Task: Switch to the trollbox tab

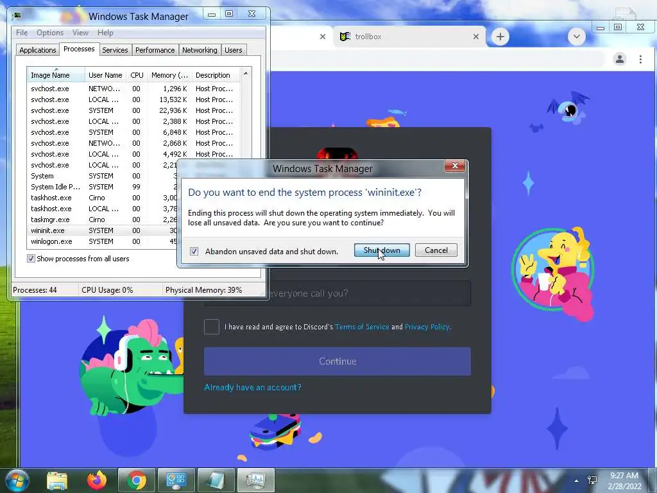Action: point(409,37)
